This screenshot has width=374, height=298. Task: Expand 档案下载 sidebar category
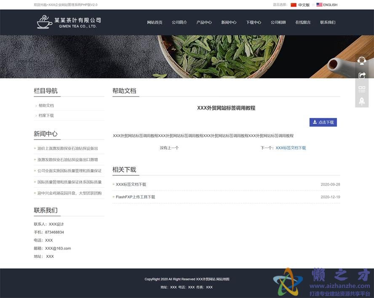[46, 115]
